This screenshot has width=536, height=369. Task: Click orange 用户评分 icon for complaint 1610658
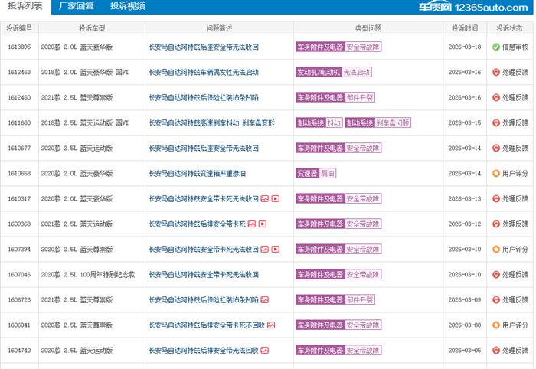pos(495,174)
